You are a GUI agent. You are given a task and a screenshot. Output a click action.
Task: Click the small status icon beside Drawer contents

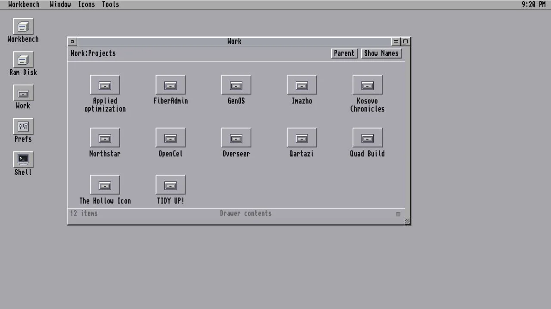(x=398, y=214)
